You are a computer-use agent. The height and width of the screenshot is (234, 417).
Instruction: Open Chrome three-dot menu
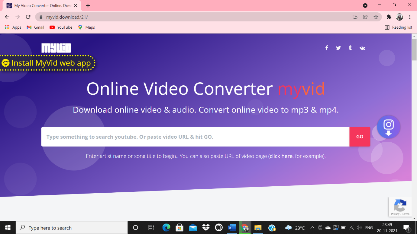coord(410,17)
